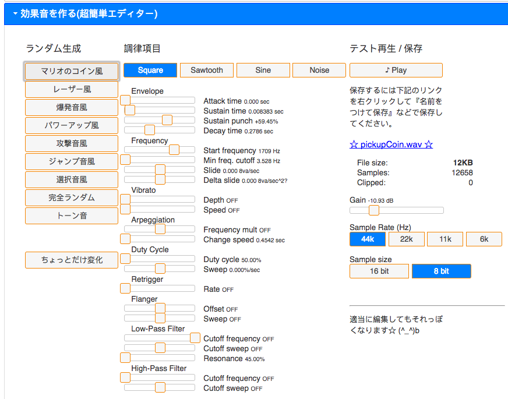Open the pickupCoin.wav download link
This screenshot has height=399, width=508.
[x=391, y=144]
